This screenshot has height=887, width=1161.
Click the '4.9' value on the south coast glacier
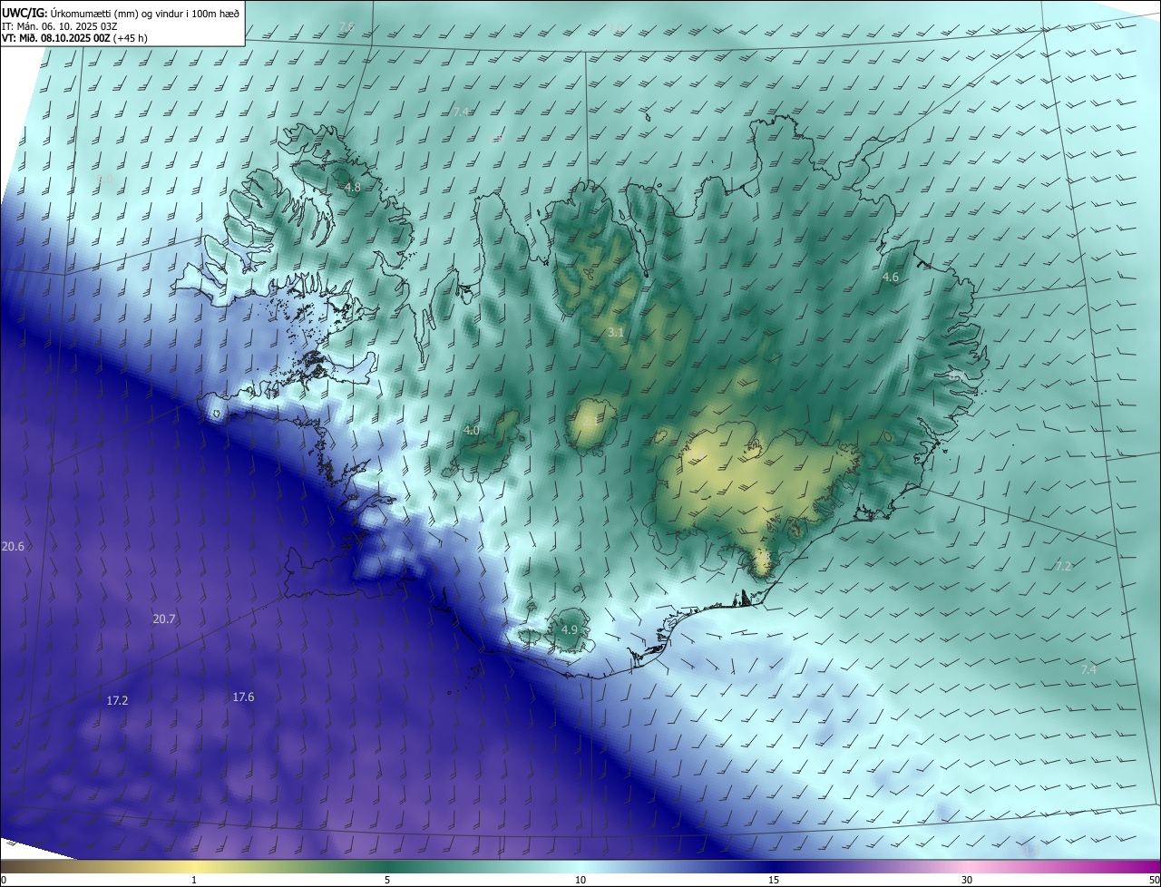click(570, 629)
